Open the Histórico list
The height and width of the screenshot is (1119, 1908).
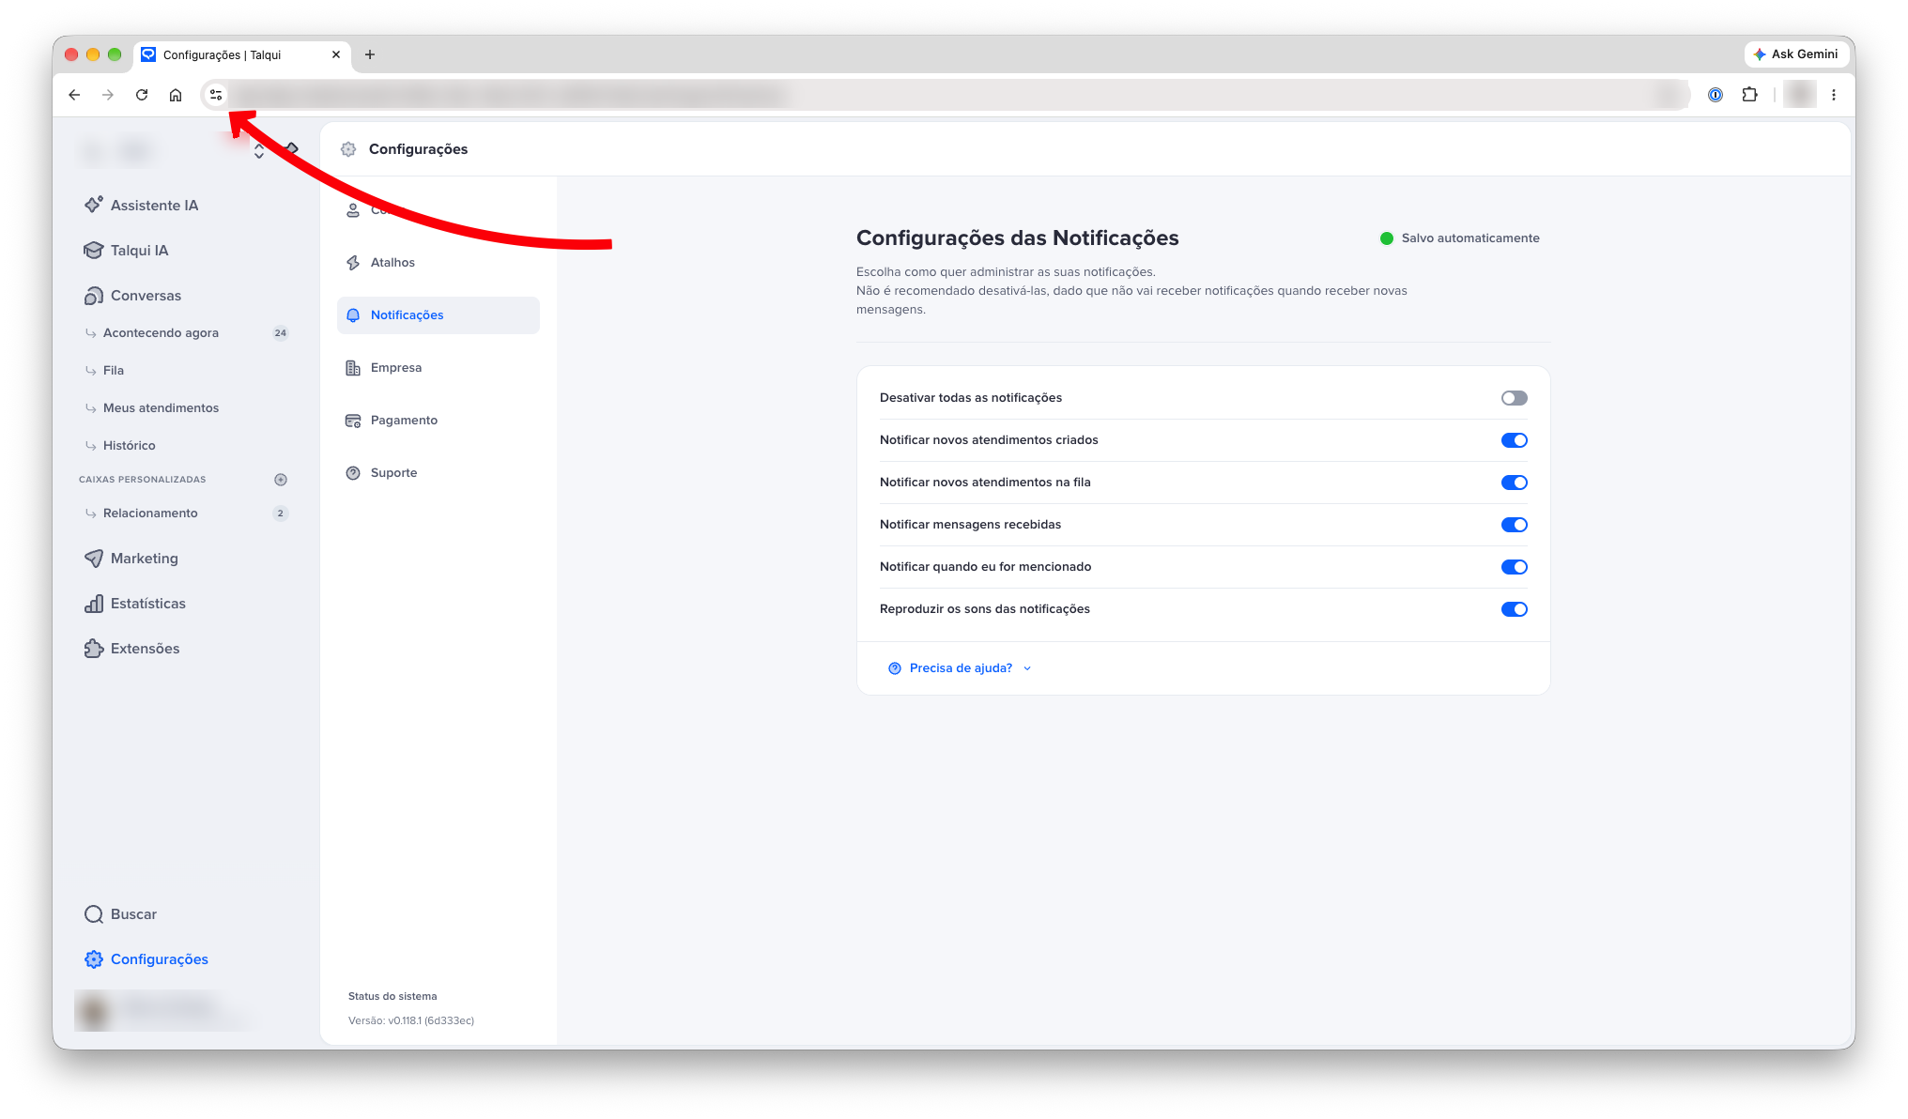(186, 445)
